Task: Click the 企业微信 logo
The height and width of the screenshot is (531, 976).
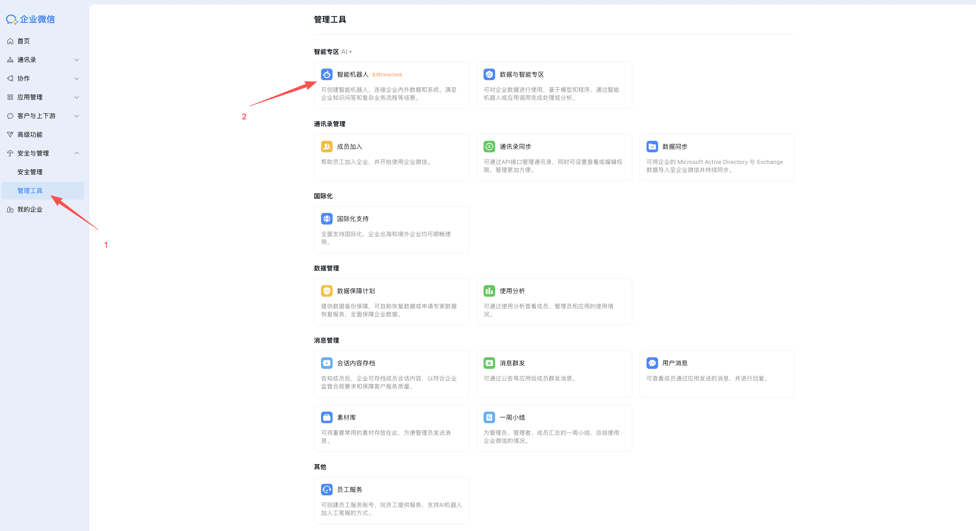Action: click(x=30, y=19)
